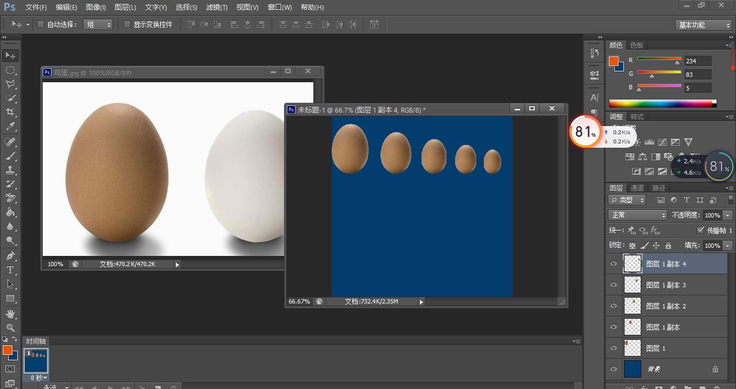Open the 正常 blend mode dropdown
736x389 pixels.
[x=638, y=215]
